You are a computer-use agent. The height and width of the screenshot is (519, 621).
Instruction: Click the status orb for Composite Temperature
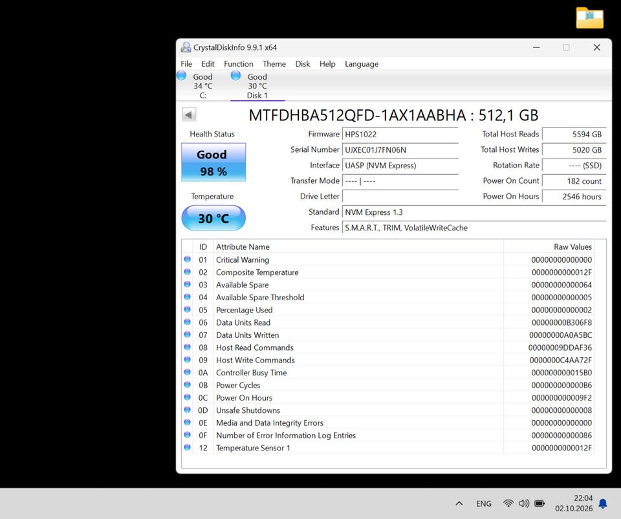tap(188, 272)
